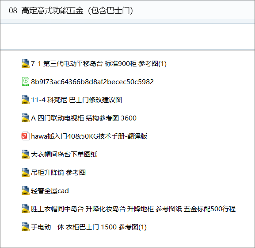The height and width of the screenshot is (248, 255).
Task: Click DWG icon beside 吊柜升降镜 参考图
Action: pyautogui.click(x=26, y=172)
